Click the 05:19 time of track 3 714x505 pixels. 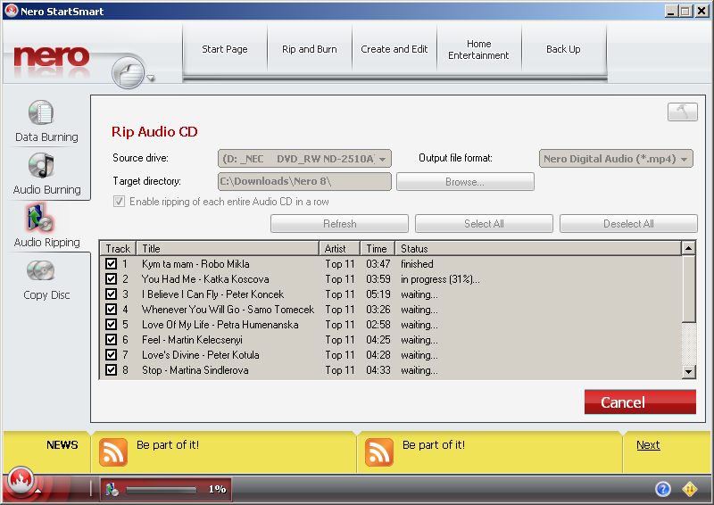click(378, 294)
